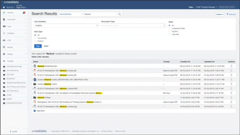240x135 pixels.
Task: Click the Overview sidebar icon
Action: (x=4, y=12)
